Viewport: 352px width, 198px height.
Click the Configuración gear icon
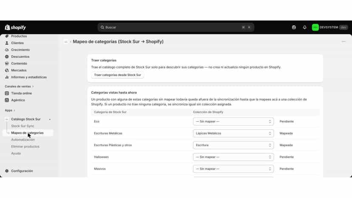tap(7, 171)
